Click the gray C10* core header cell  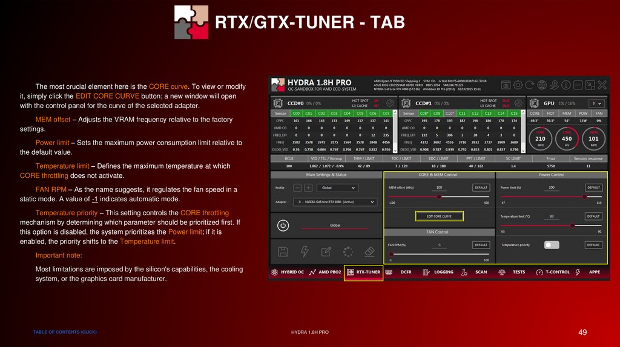(x=450, y=113)
